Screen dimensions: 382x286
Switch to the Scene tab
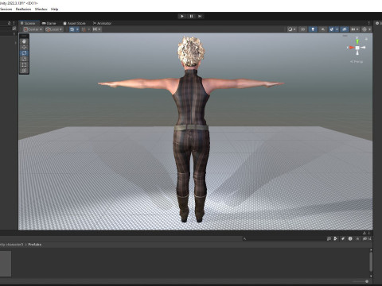coord(29,23)
